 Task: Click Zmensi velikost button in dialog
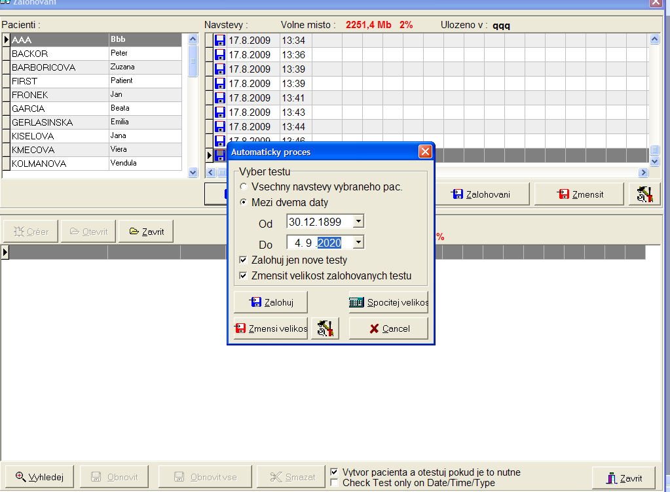[270, 328]
